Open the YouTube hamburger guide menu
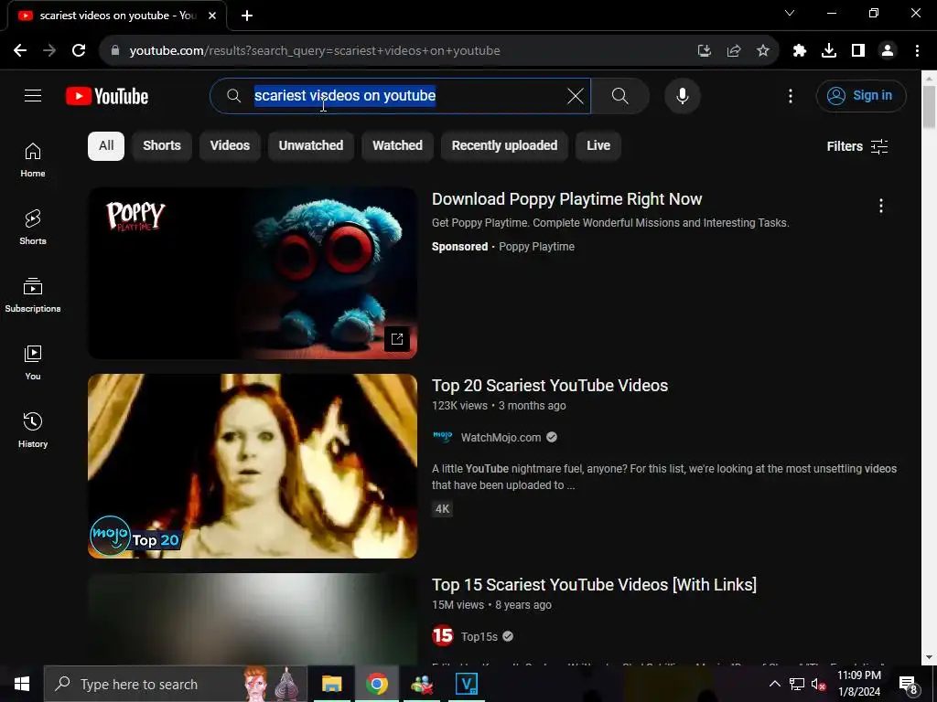The height and width of the screenshot is (702, 937). [x=33, y=95]
